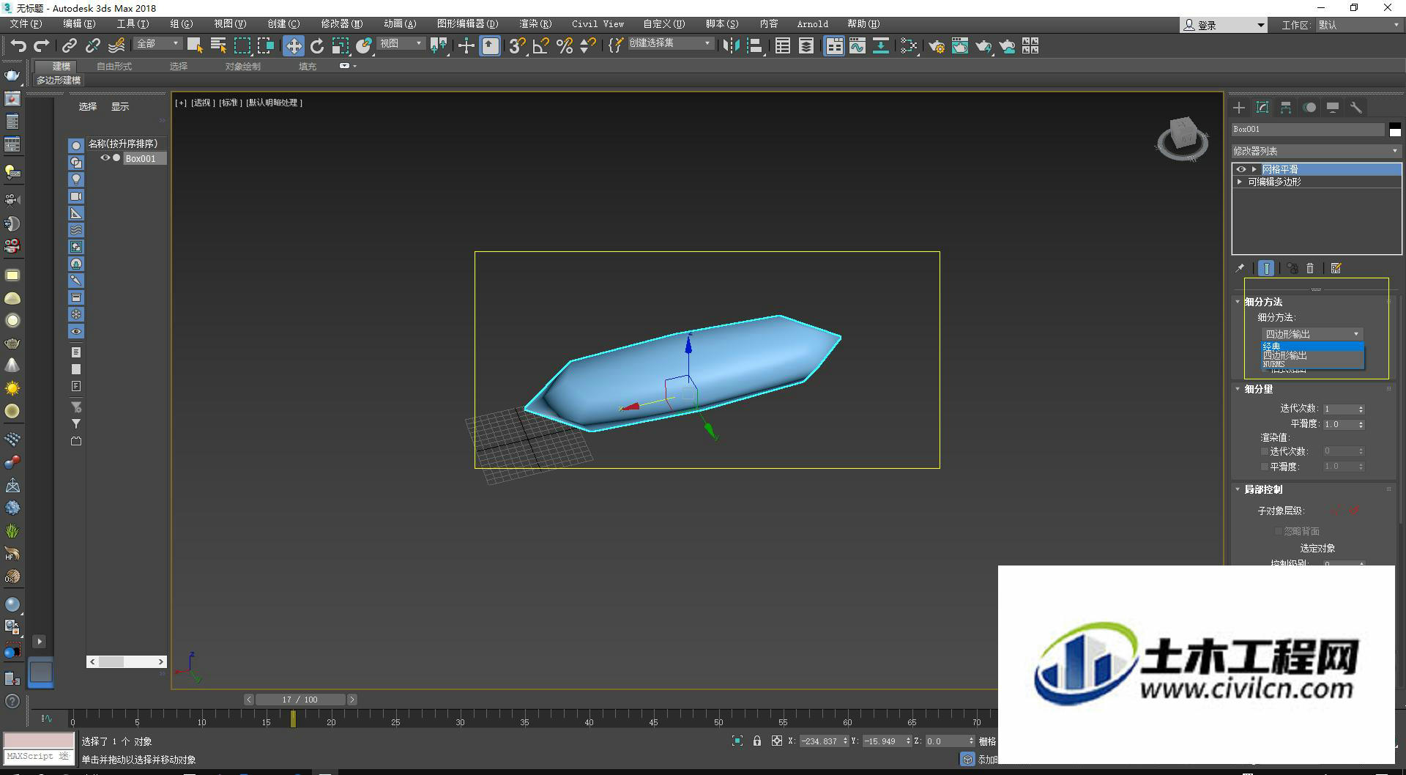1406x775 pixels.
Task: Toggle Show End Result button
Action: (x=1266, y=268)
